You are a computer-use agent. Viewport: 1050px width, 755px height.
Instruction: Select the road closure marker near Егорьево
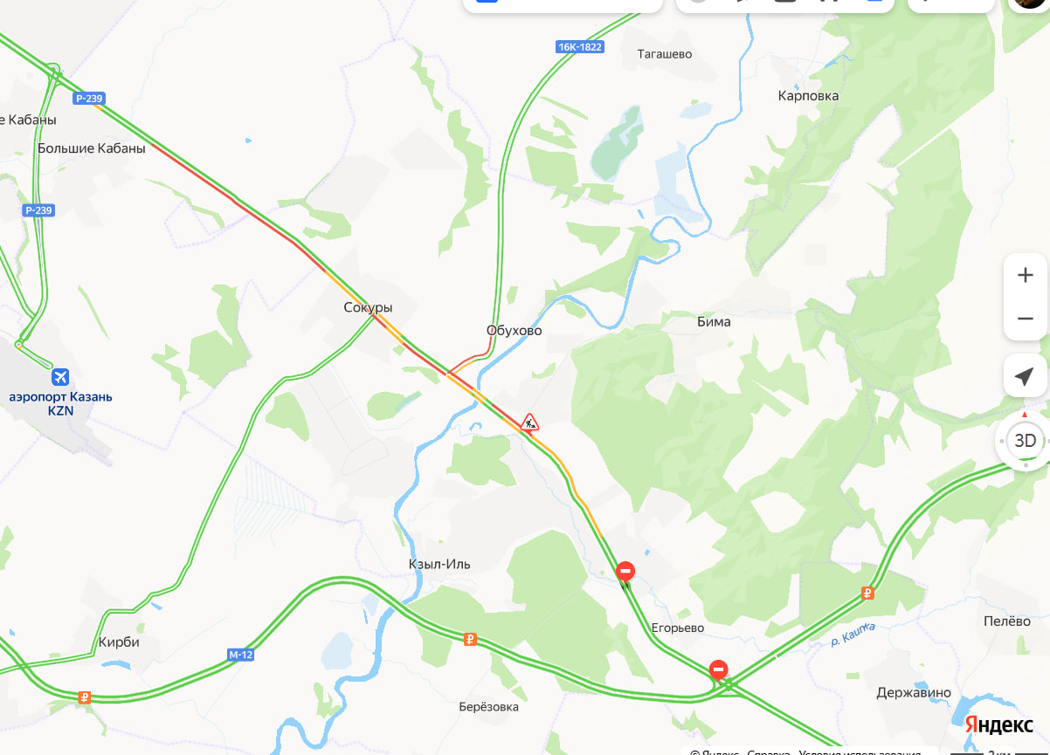(625, 573)
